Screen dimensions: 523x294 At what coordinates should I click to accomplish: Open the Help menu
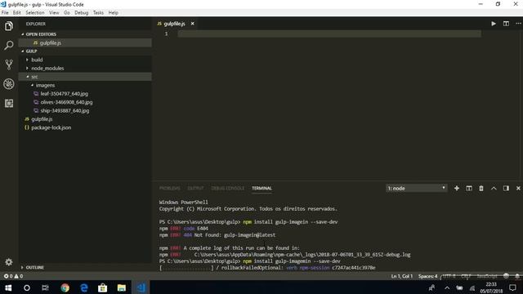[113, 13]
